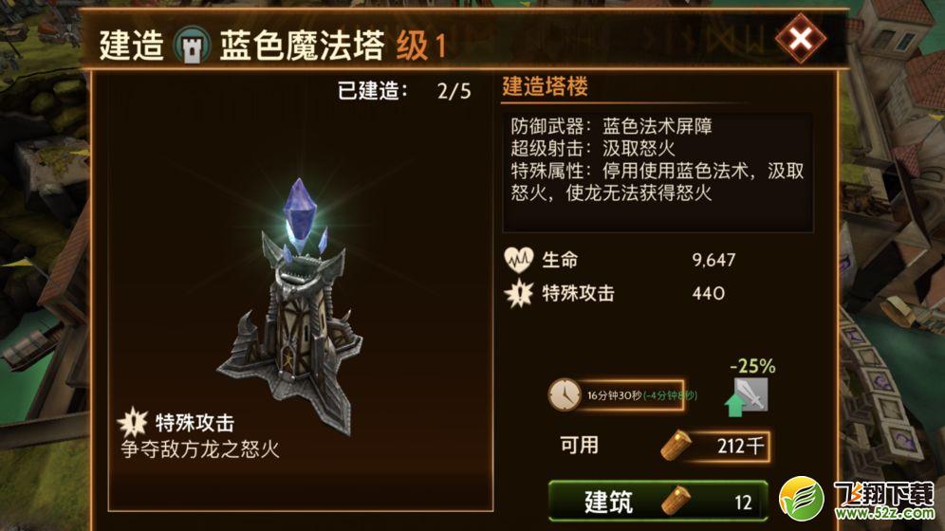Click the special attack icon bottom-left panel
945x531 pixels.
point(133,422)
